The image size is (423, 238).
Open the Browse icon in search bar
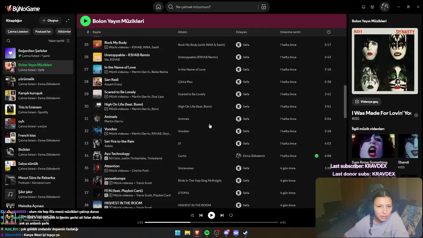coord(263,7)
